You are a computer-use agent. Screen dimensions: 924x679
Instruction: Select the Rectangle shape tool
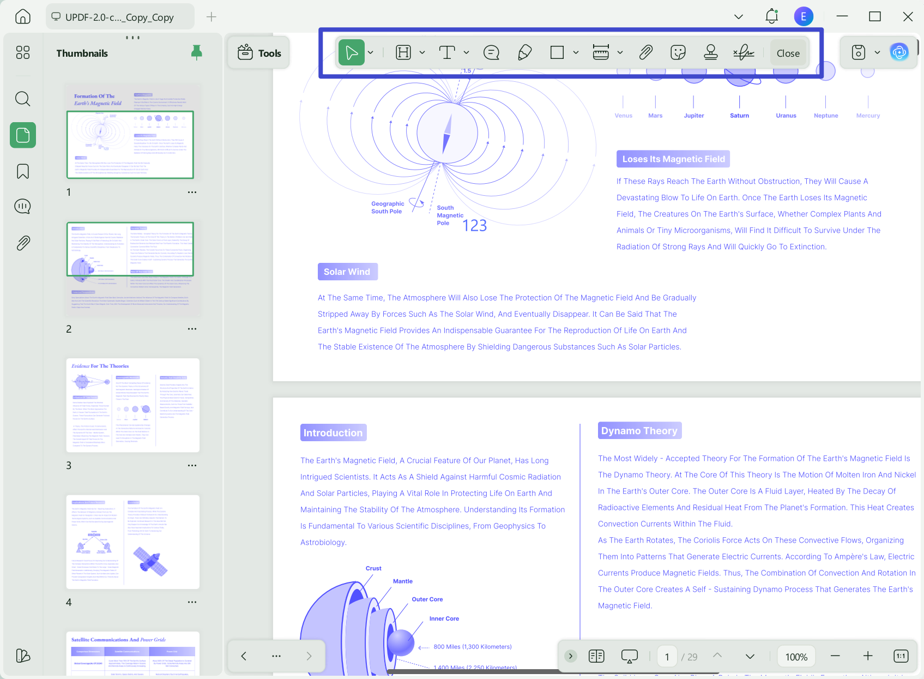[557, 53]
